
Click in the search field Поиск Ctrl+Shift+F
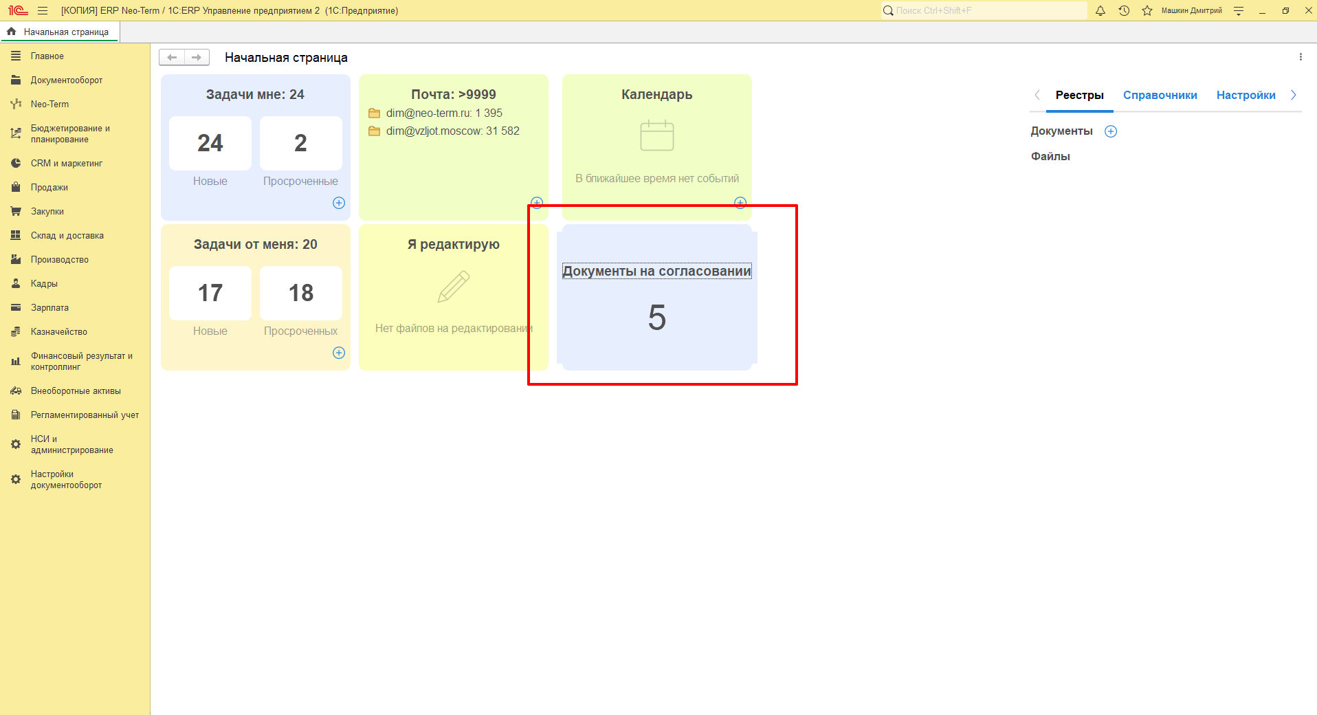click(984, 10)
